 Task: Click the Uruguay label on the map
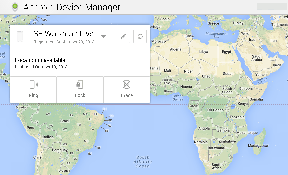pos(64,171)
